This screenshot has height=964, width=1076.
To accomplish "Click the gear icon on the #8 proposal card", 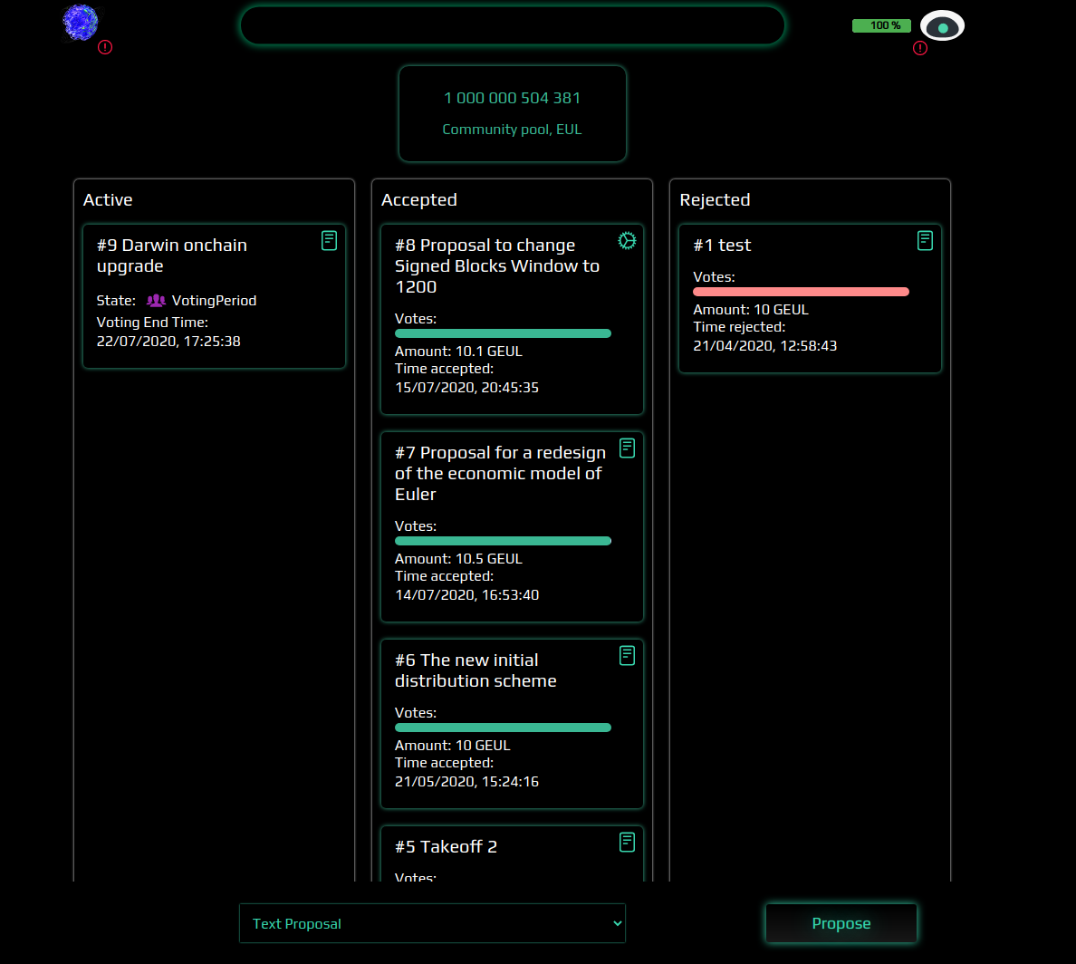I will 627,241.
